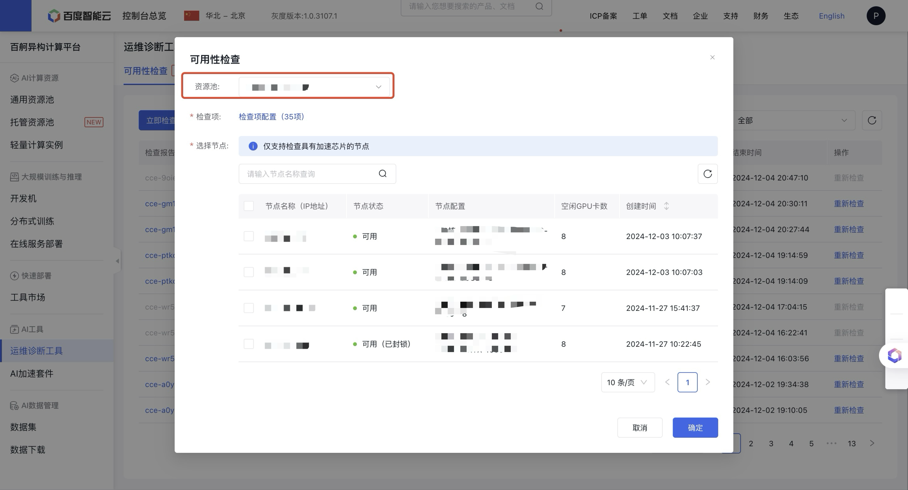Screen dimensions: 908x490
Task: Select 运维诊断工具 in sidebar
Action: pyautogui.click(x=57, y=351)
